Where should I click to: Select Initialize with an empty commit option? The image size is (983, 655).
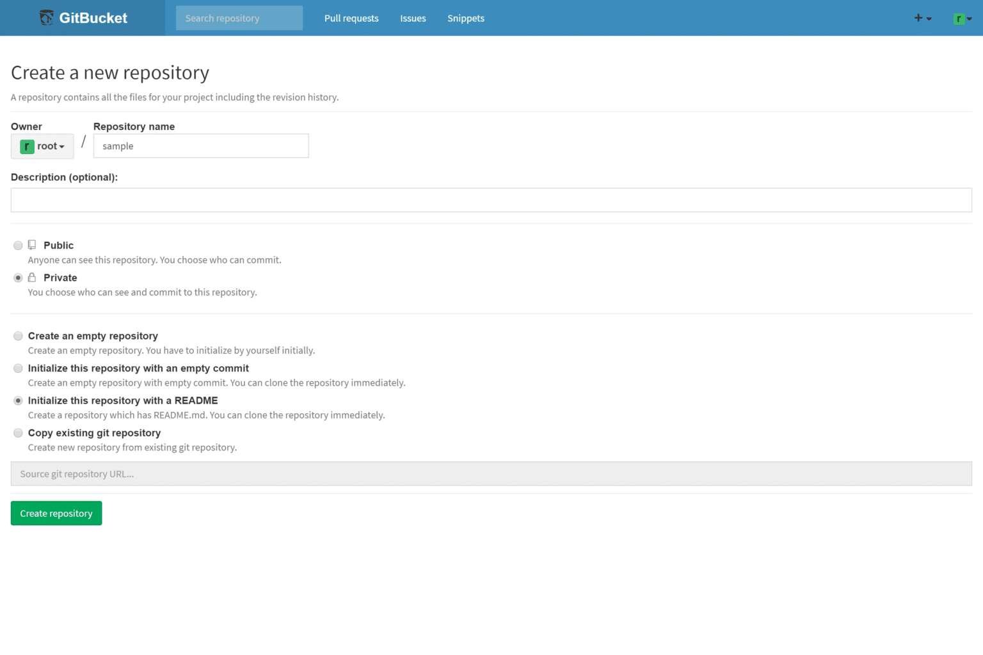pos(18,368)
